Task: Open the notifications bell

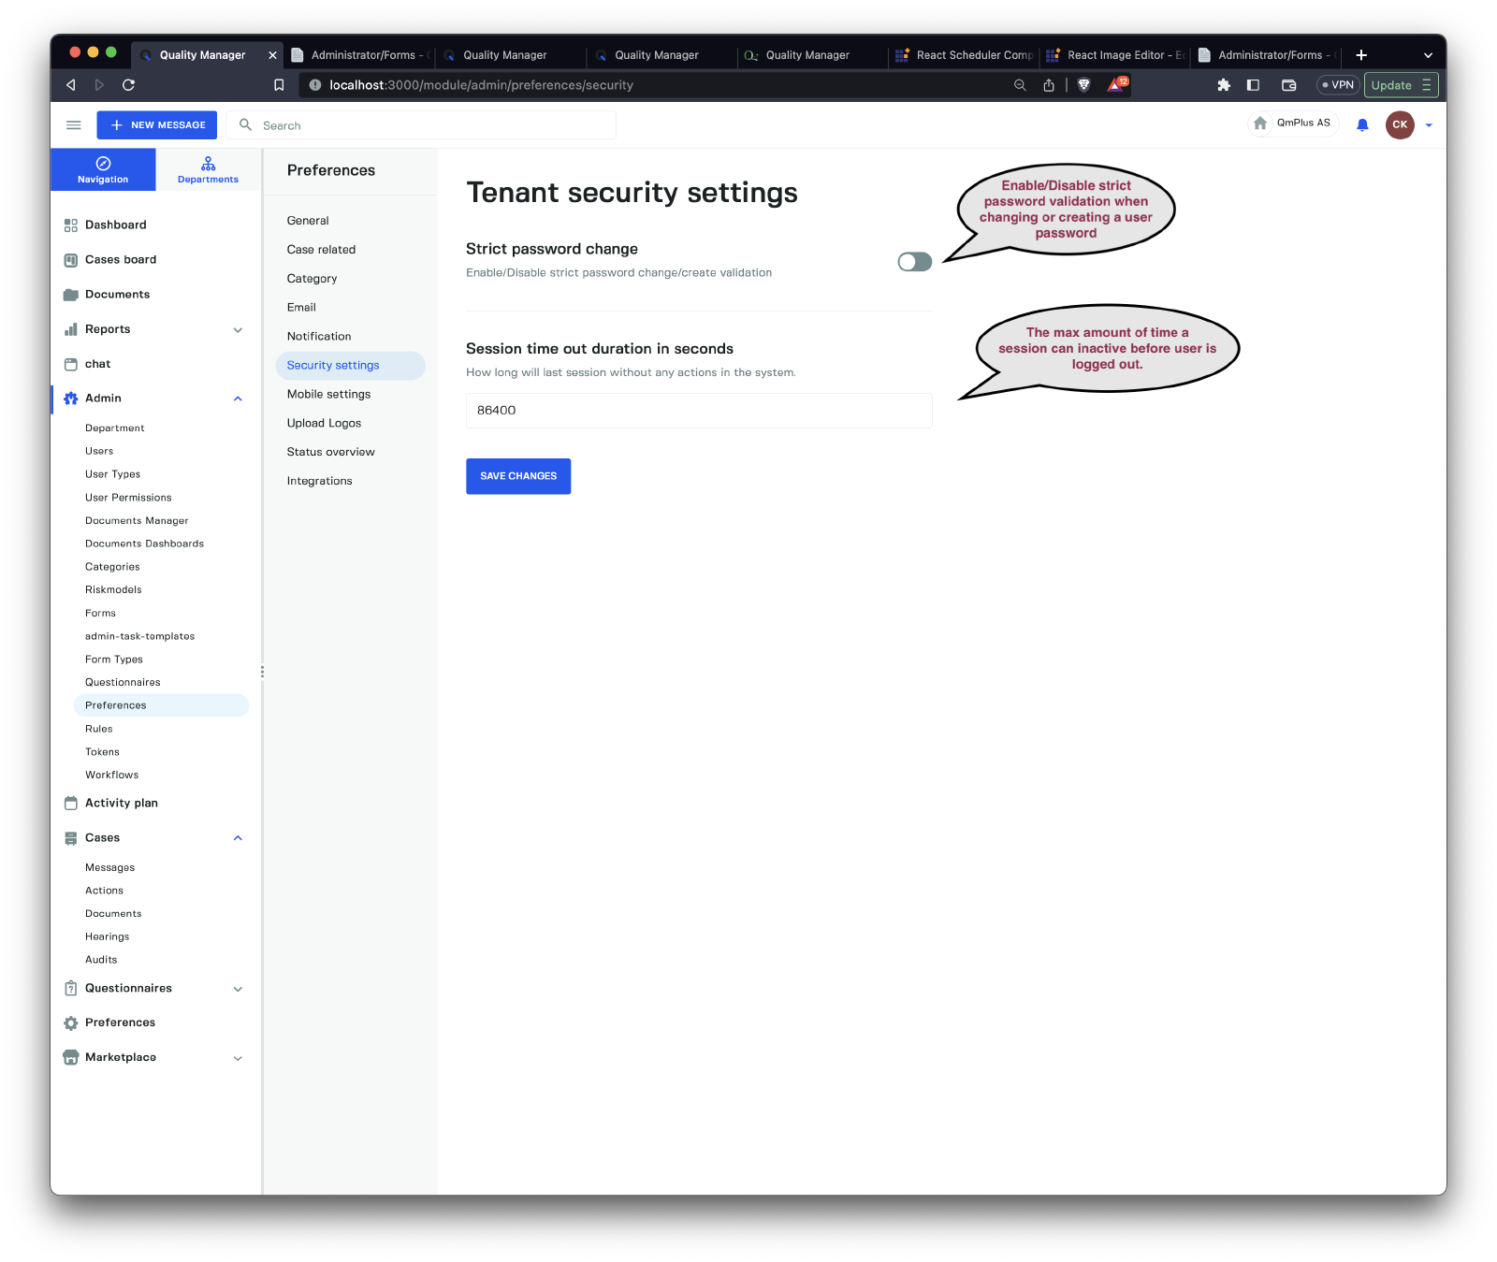Action: [1362, 125]
